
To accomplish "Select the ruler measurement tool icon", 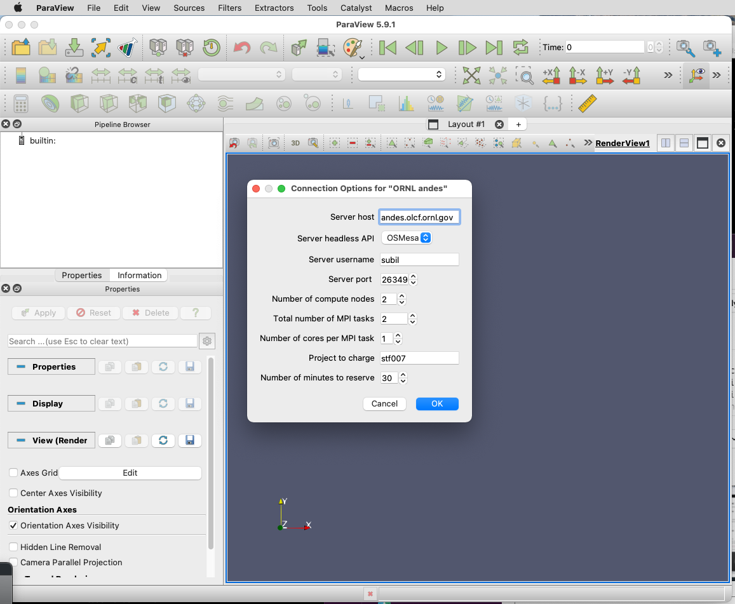I will click(588, 104).
